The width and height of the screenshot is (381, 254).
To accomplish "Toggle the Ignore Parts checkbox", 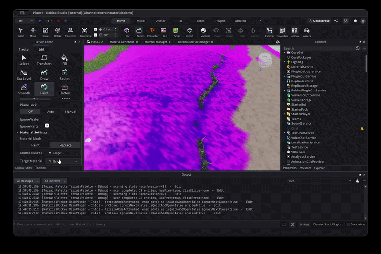I will [47, 126].
